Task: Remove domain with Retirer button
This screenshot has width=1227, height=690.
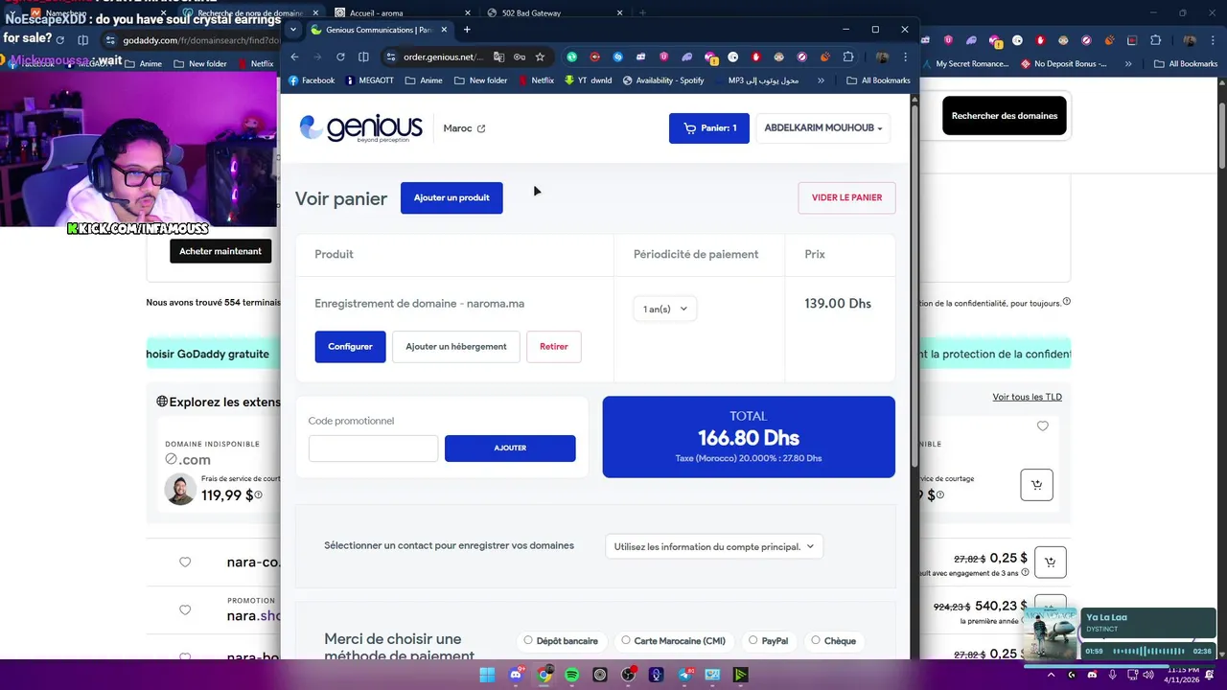Action: (554, 347)
